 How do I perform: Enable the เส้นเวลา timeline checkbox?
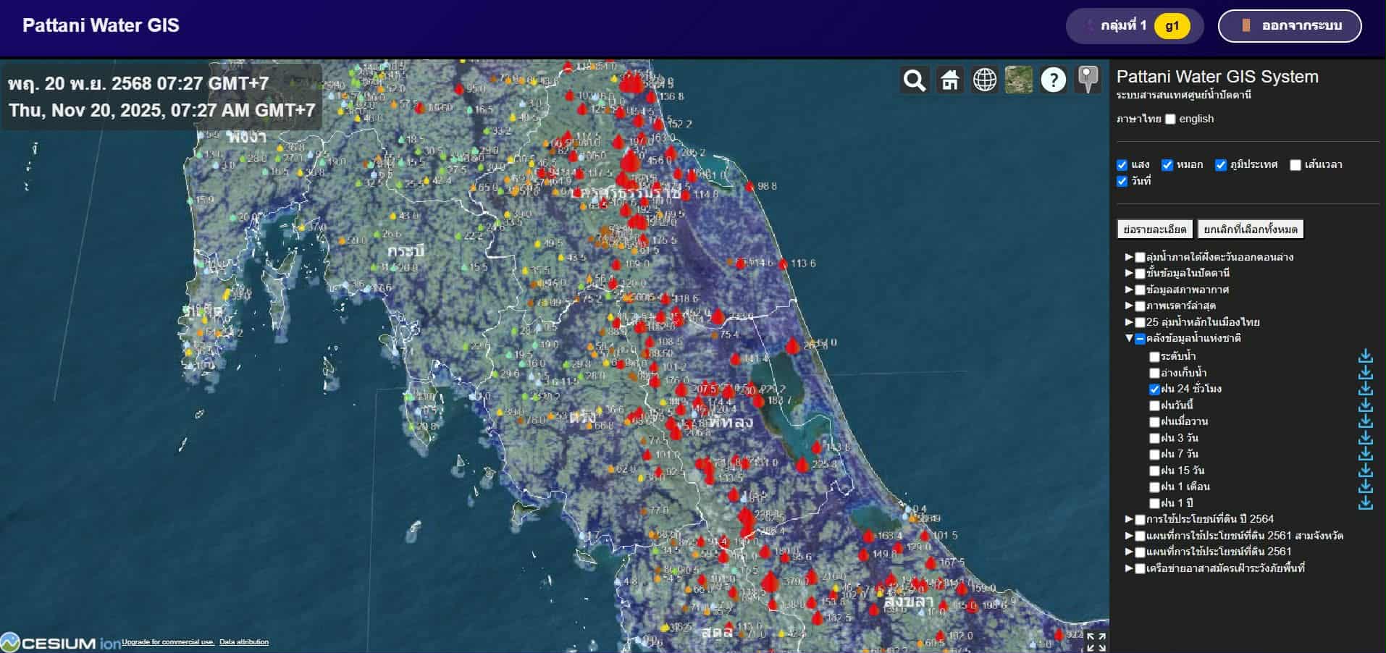[x=1295, y=165]
